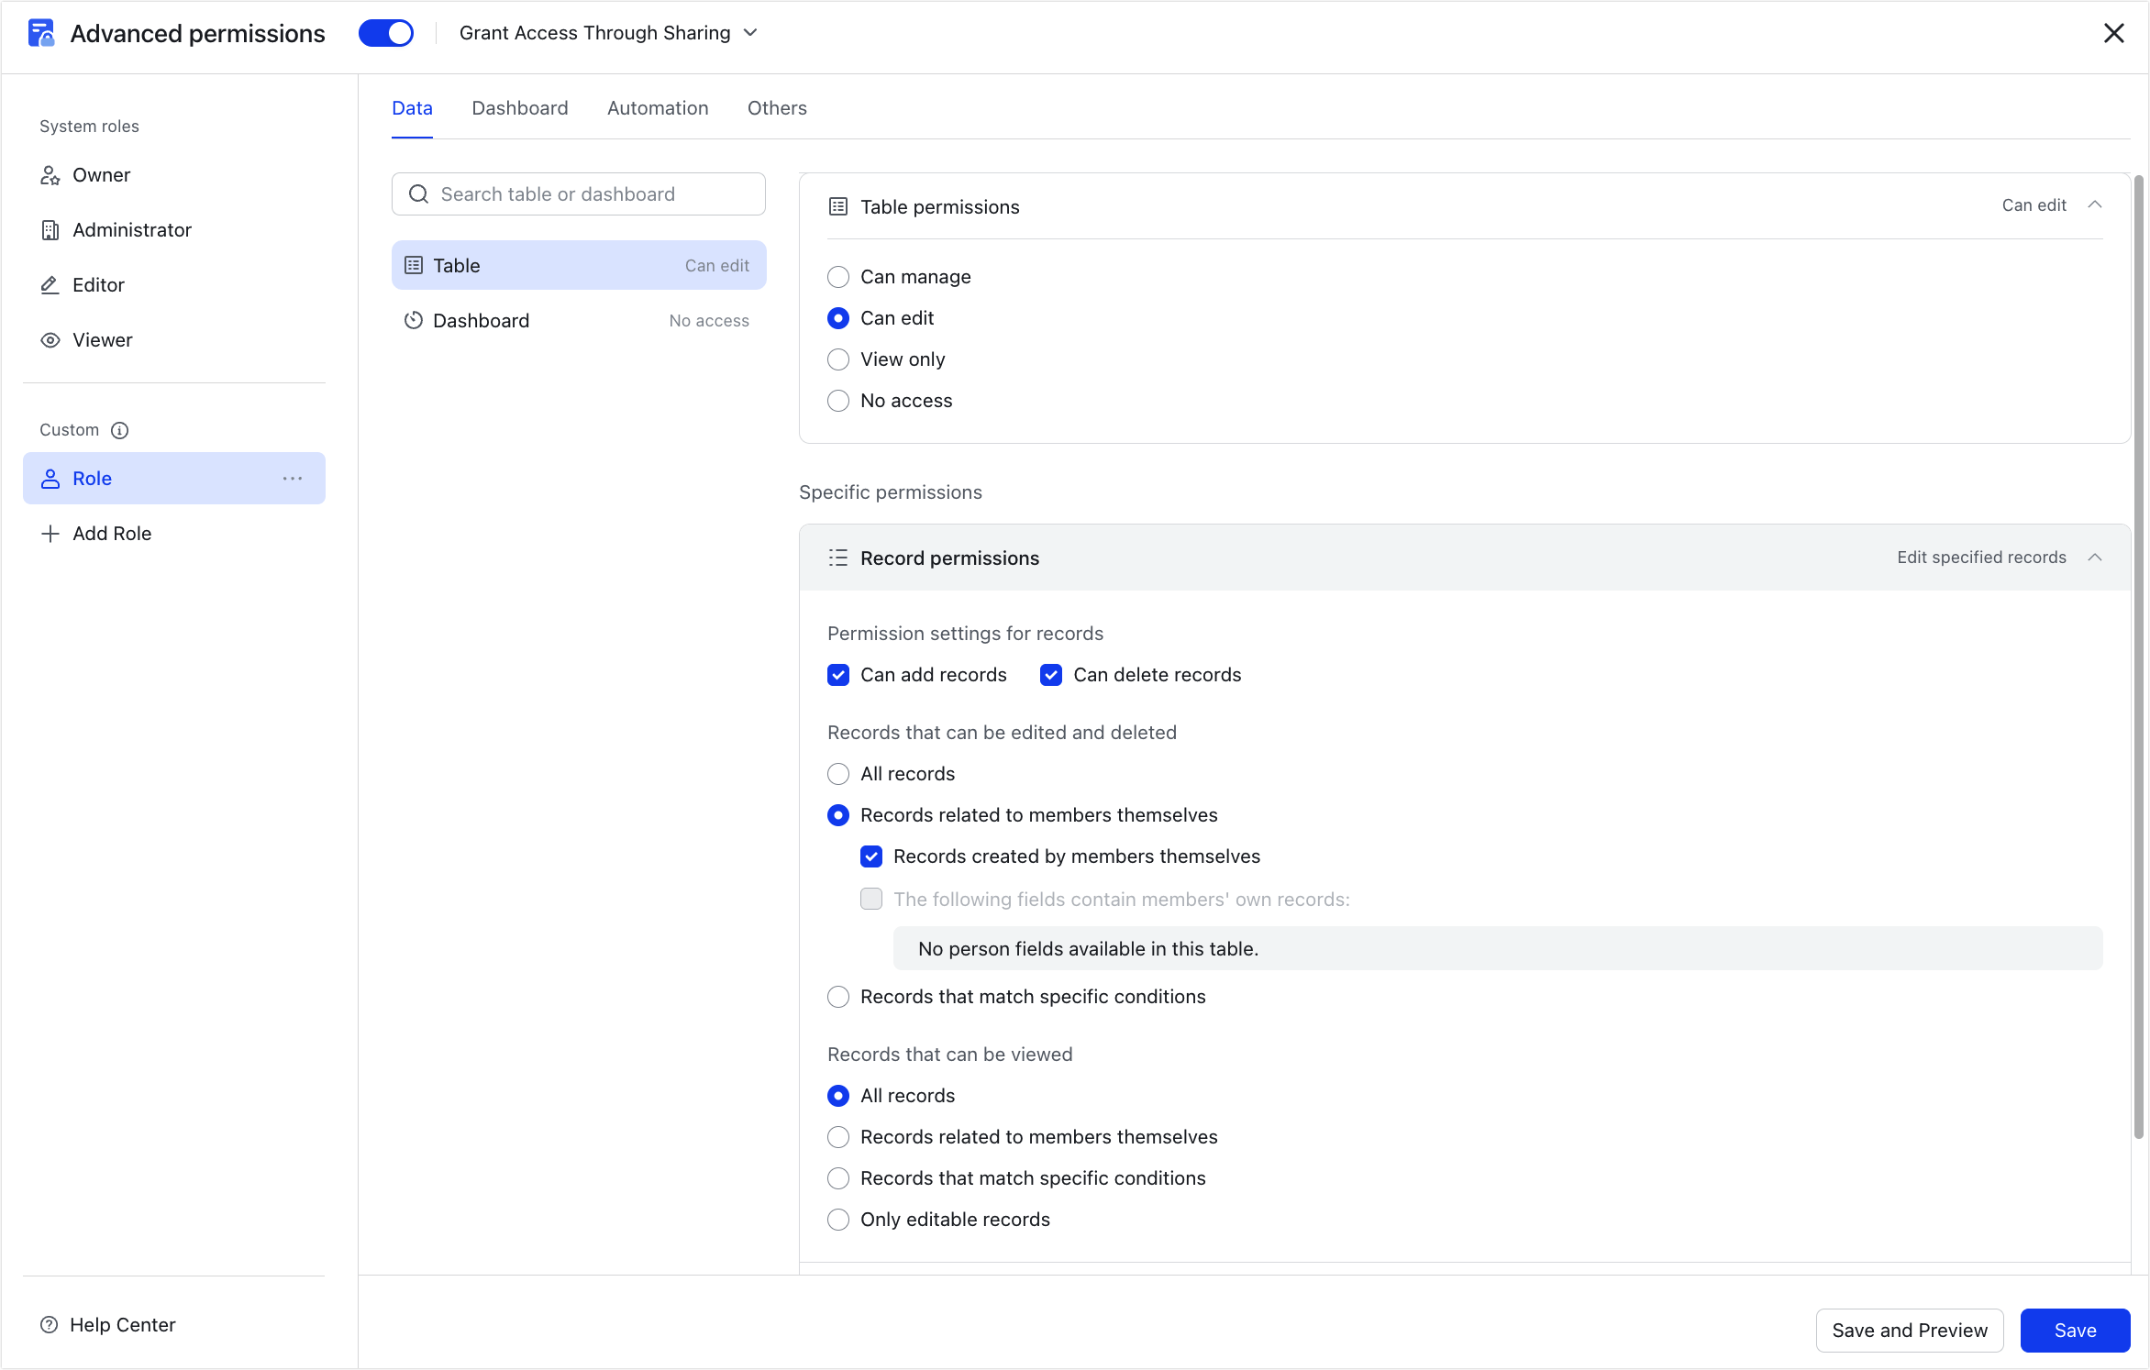Uncheck Records created by members themselves

(x=871, y=856)
